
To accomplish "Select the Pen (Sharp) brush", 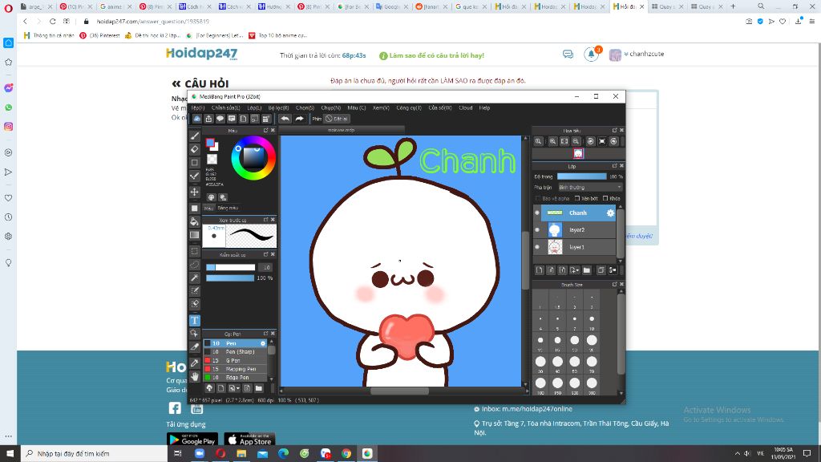I will [x=235, y=351].
